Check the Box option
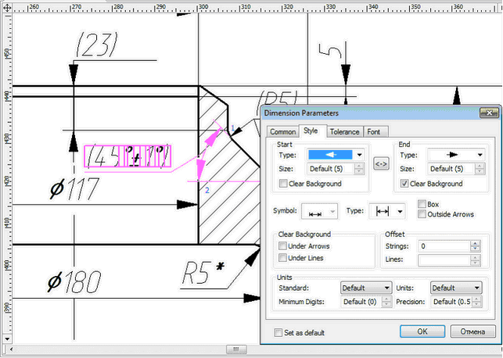The width and height of the screenshot is (503, 358). point(422,204)
